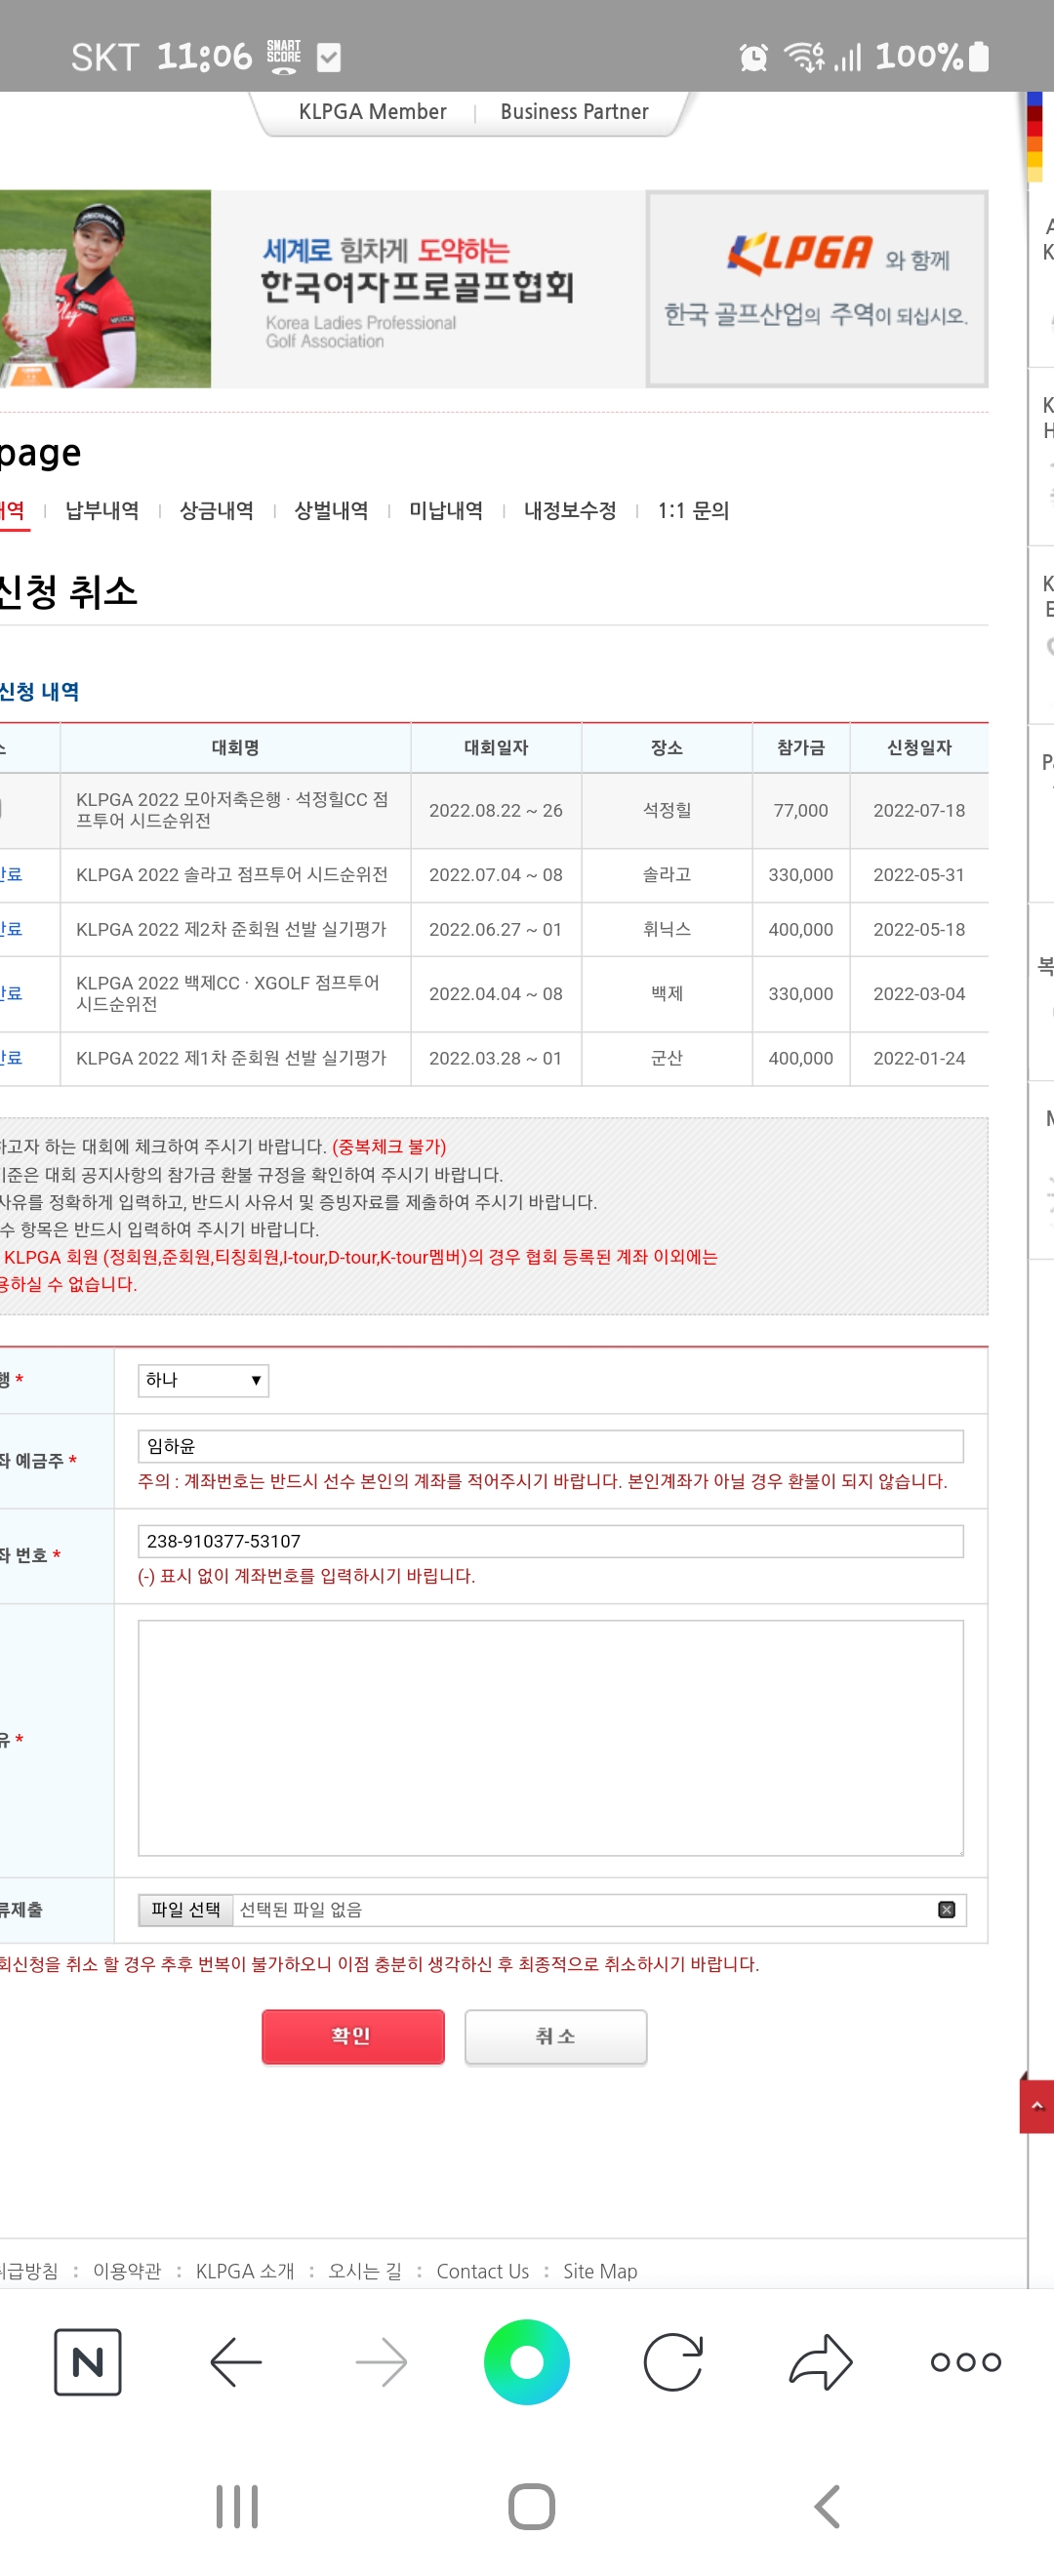1054x2576 pixels.
Task: Open 이용약관 footer link
Action: coord(127,2270)
